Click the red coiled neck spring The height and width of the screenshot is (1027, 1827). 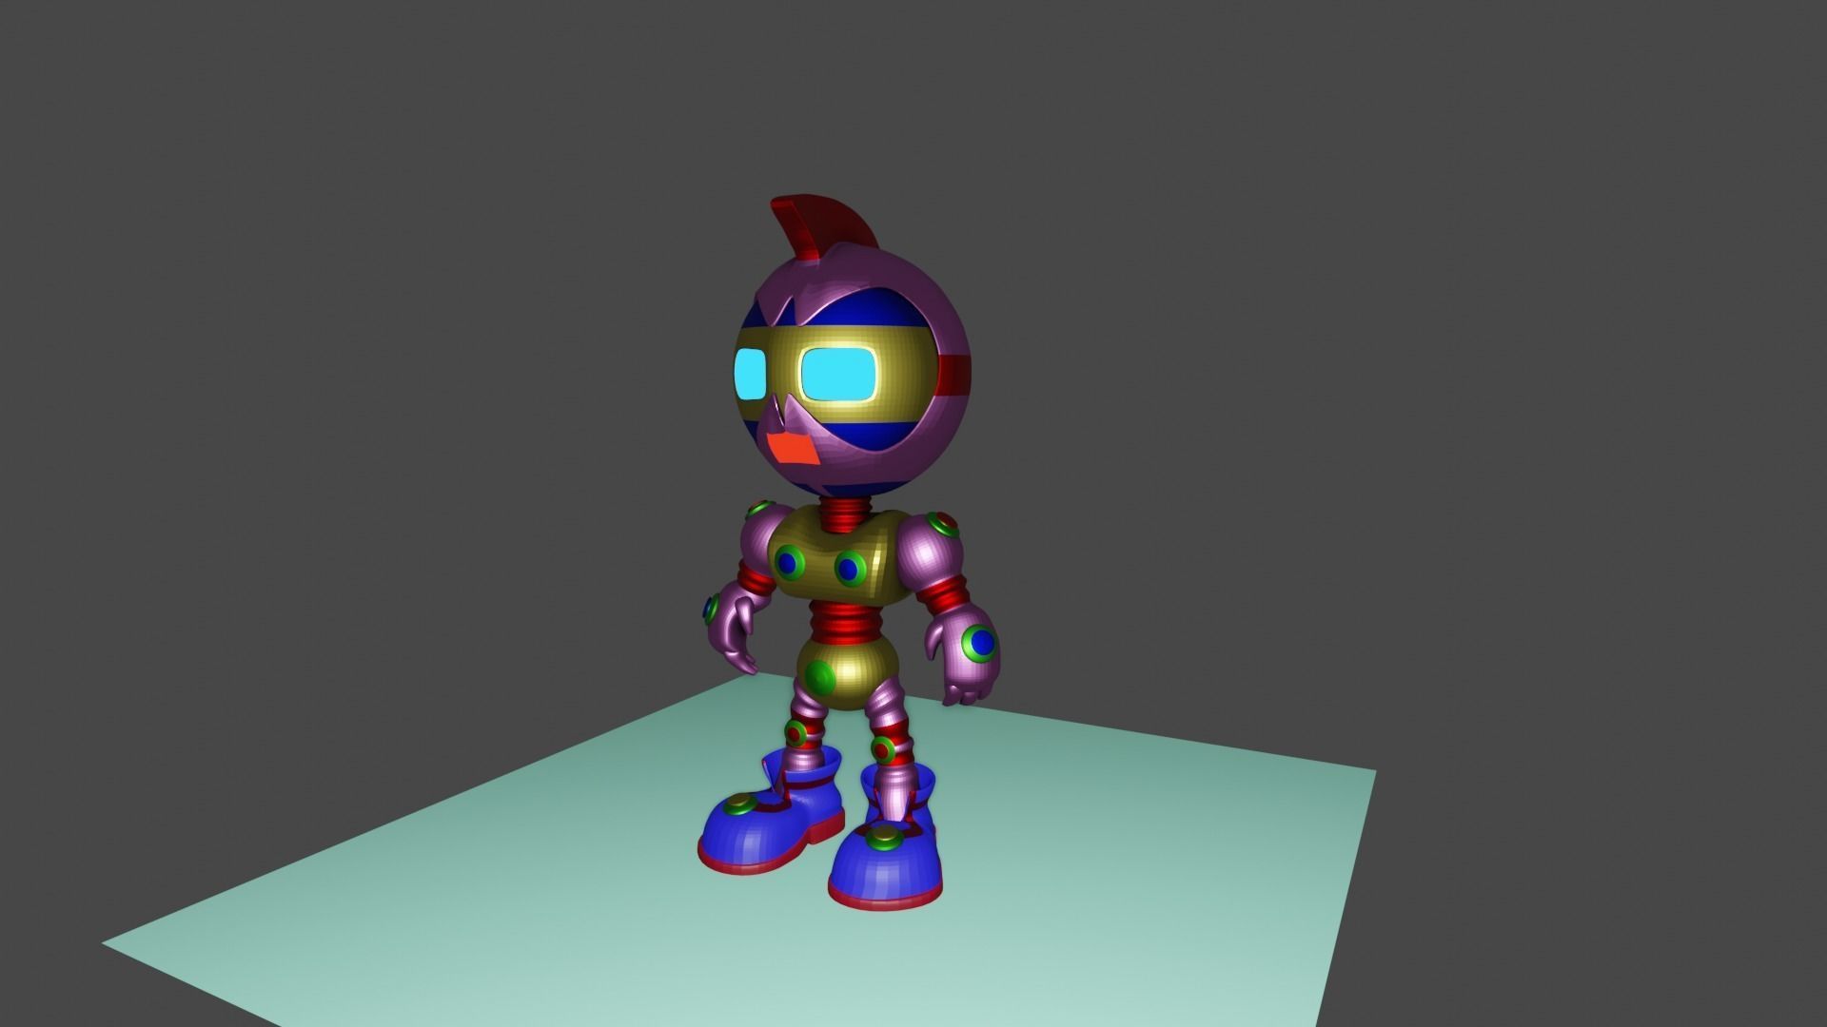pos(843,516)
